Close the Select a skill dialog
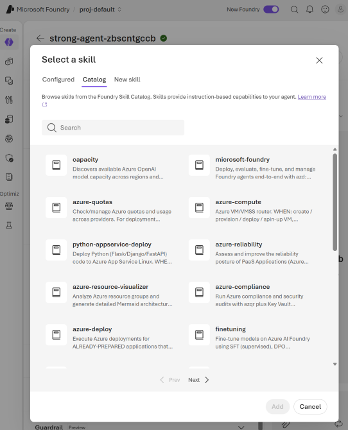348x430 pixels. [319, 60]
